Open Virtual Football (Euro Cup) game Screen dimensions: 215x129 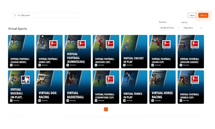[x=49, y=52]
